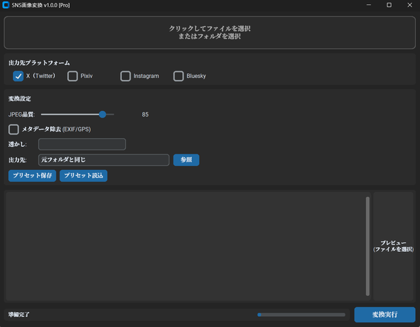Maximize the window using title bar icon
420x327 pixels.
(389, 5)
